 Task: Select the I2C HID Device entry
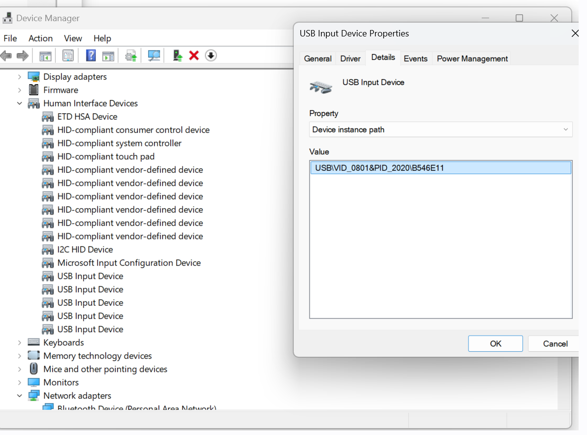85,249
